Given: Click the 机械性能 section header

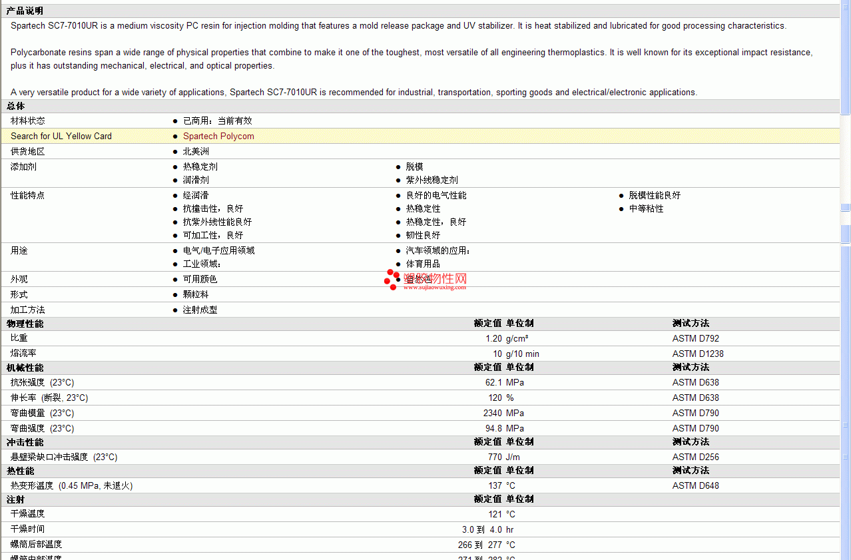Looking at the screenshot, I should click(x=25, y=367).
